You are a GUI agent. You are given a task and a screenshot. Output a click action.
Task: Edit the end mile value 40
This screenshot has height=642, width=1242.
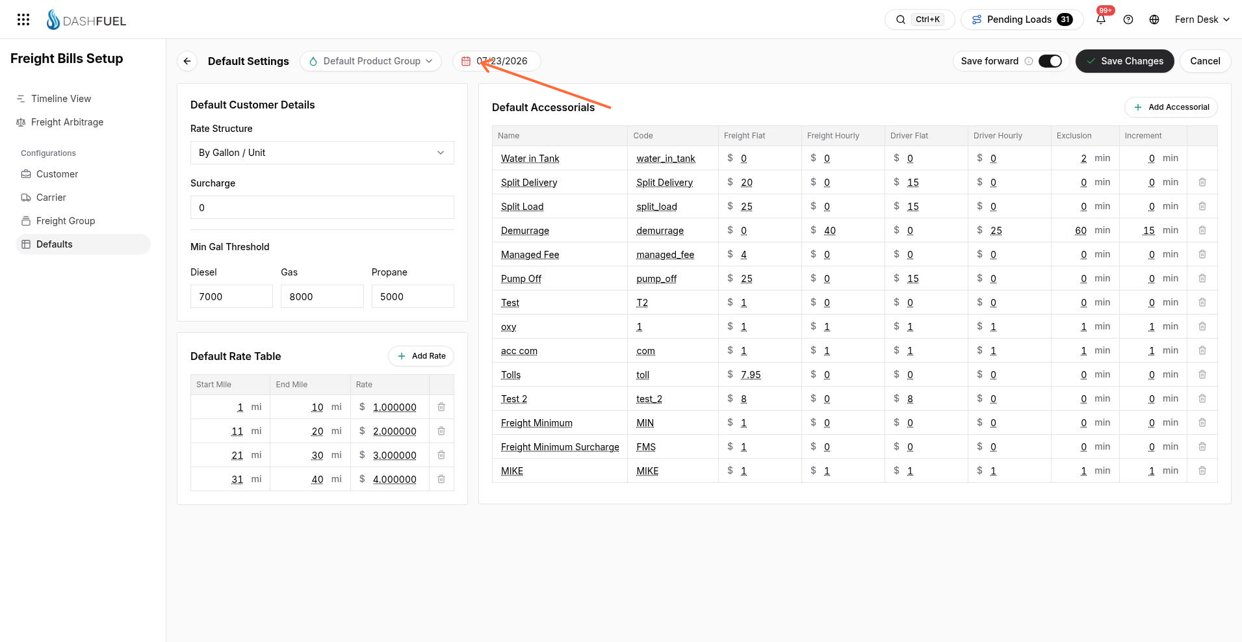point(317,480)
